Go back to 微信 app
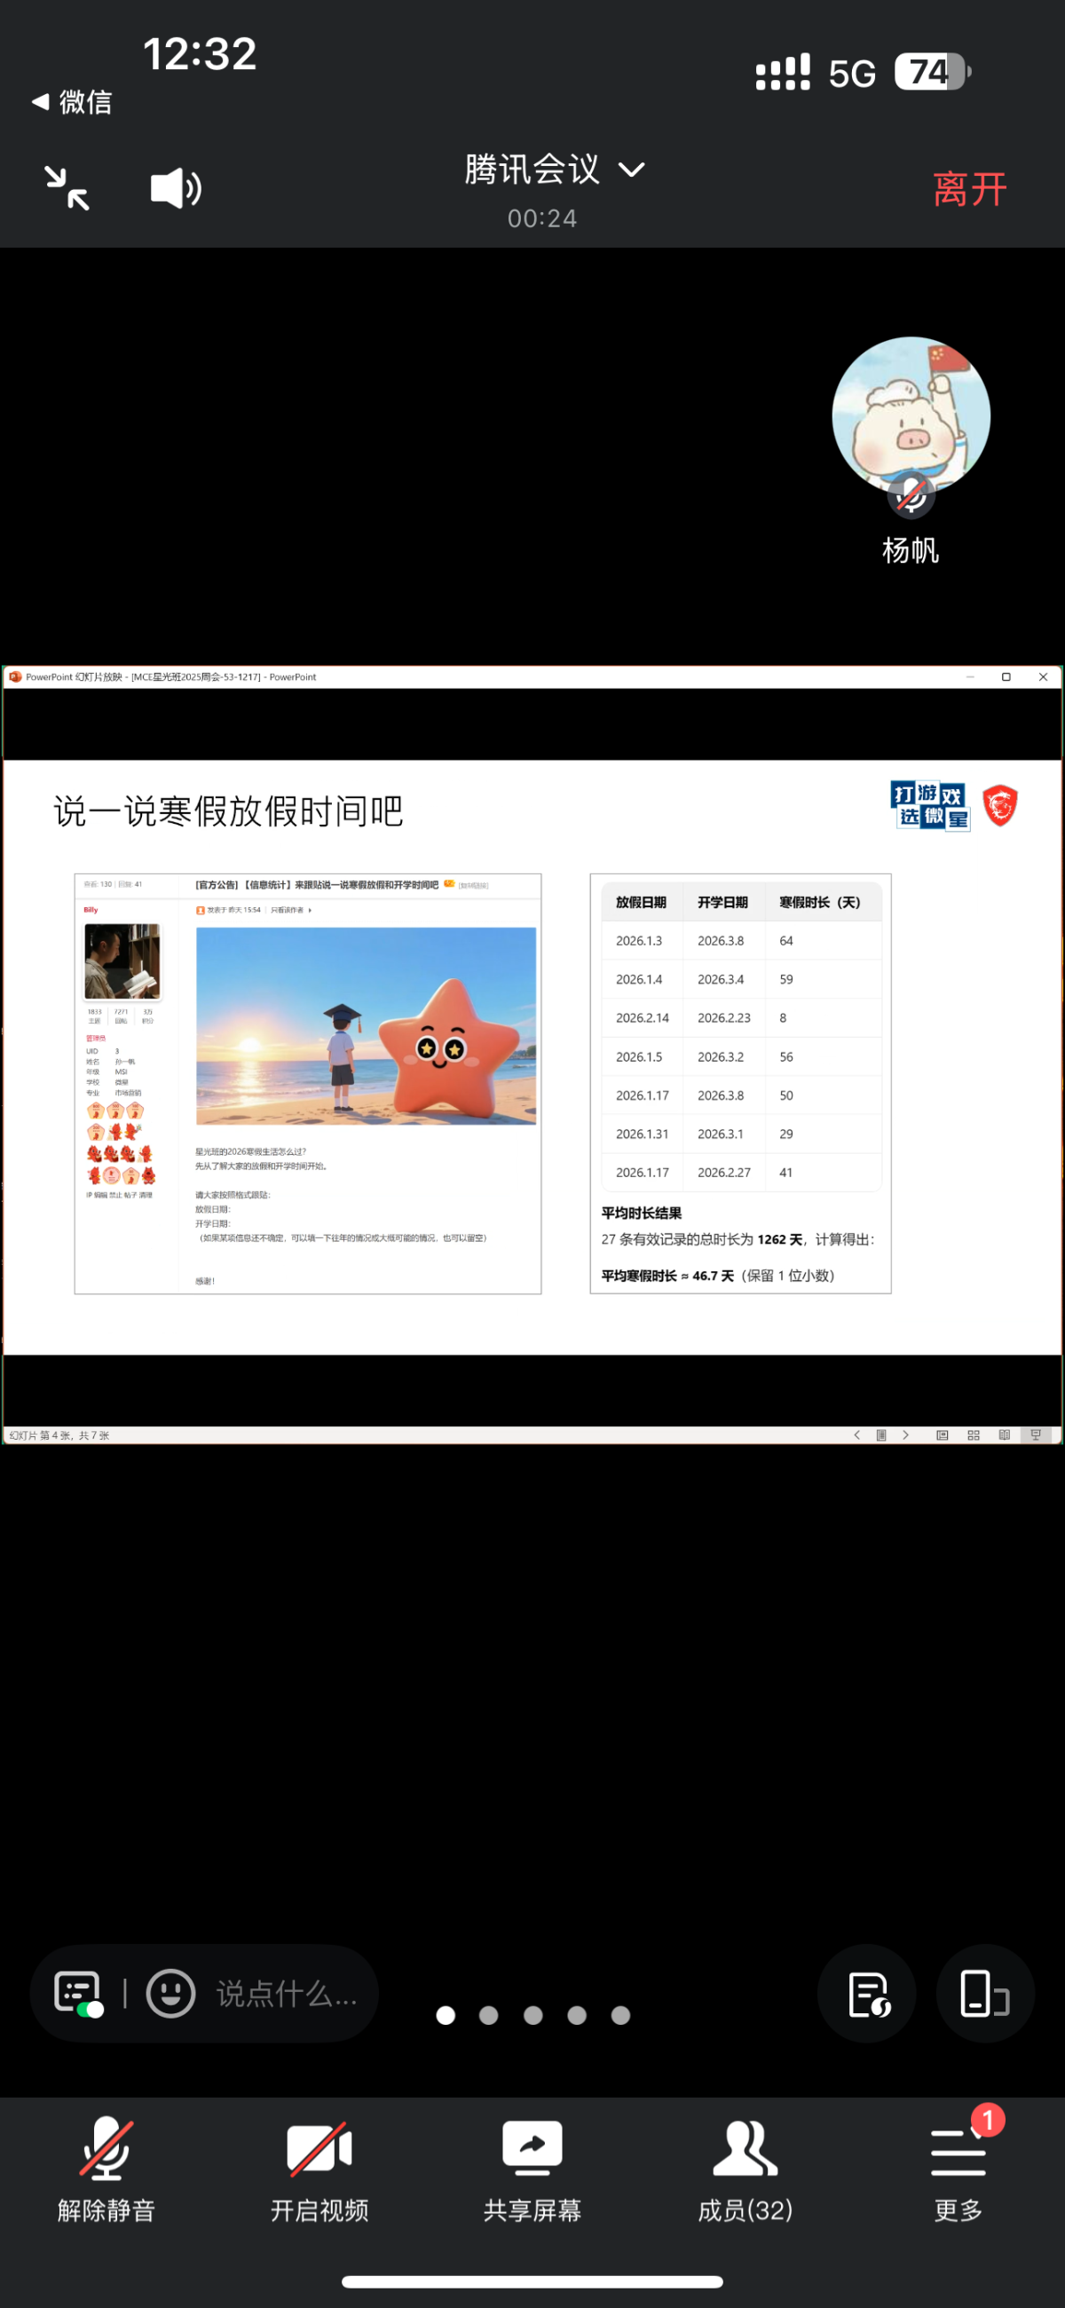The height and width of the screenshot is (2308, 1065). coord(72,102)
